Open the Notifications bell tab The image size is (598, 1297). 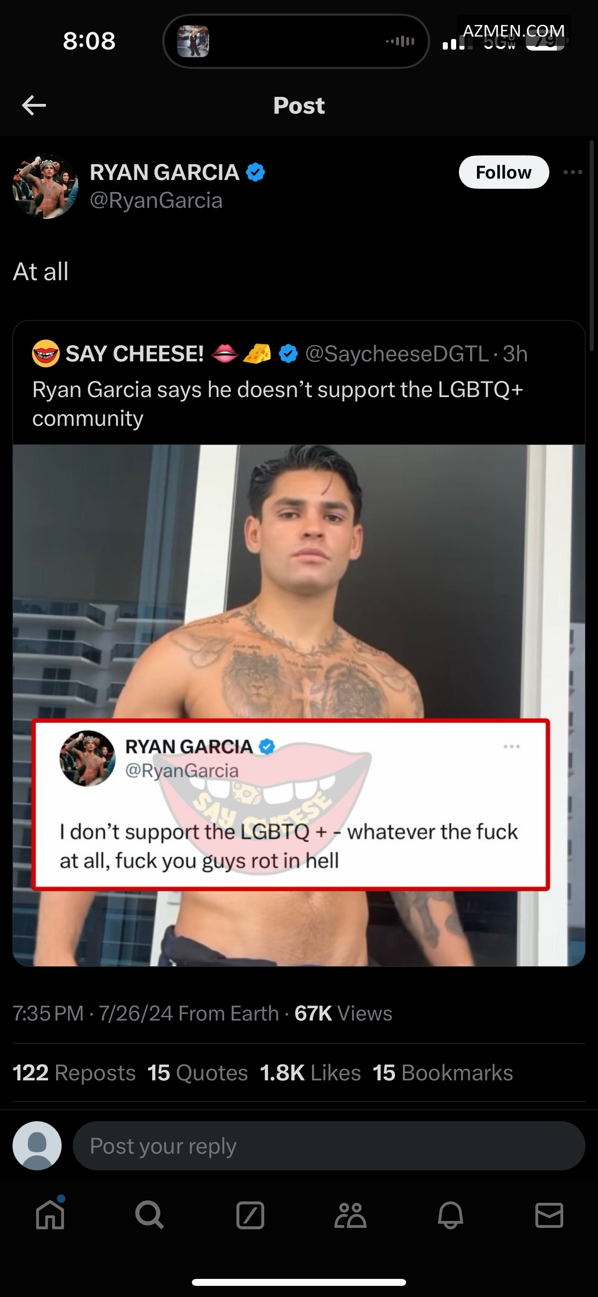pyautogui.click(x=450, y=1215)
